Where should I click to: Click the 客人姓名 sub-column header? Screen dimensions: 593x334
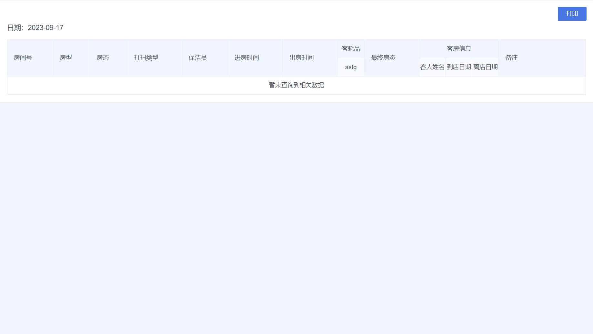[432, 67]
